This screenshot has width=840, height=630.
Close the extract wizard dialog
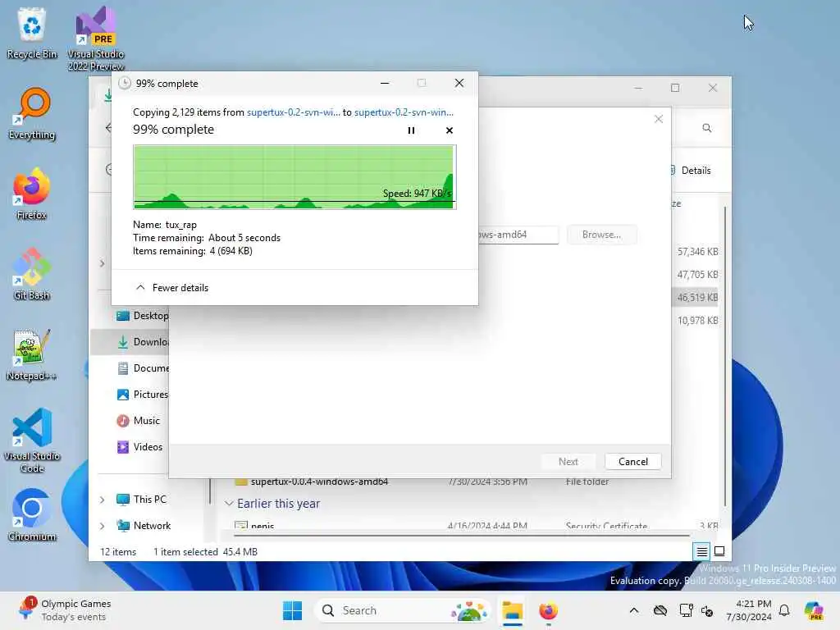point(659,119)
